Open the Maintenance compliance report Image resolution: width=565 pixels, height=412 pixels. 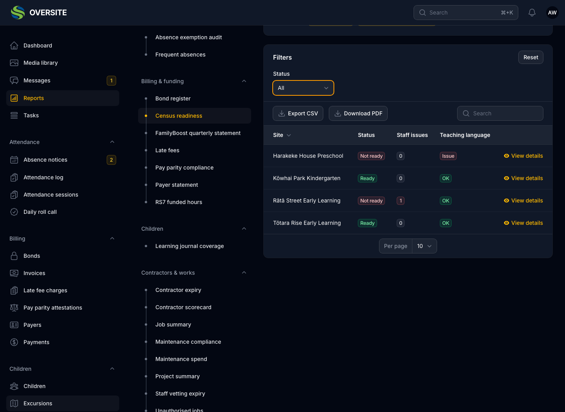pyautogui.click(x=195, y=342)
